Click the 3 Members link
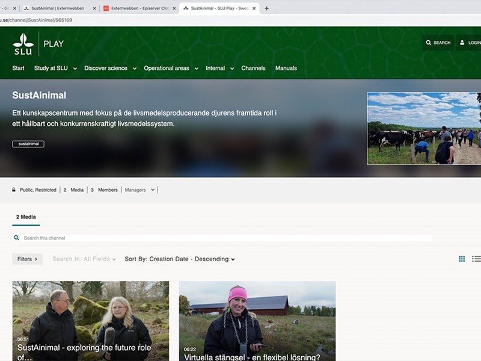The image size is (481, 361). pyautogui.click(x=105, y=190)
